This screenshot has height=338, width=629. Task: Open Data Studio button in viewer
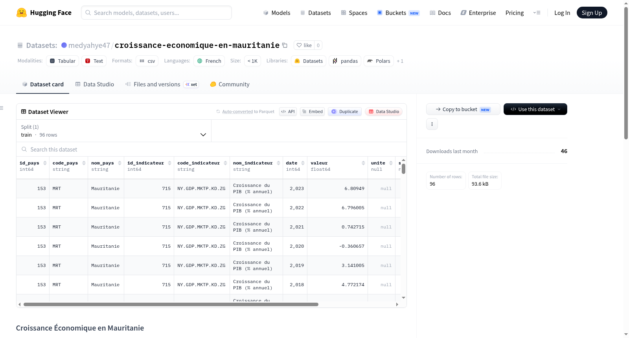pos(384,111)
